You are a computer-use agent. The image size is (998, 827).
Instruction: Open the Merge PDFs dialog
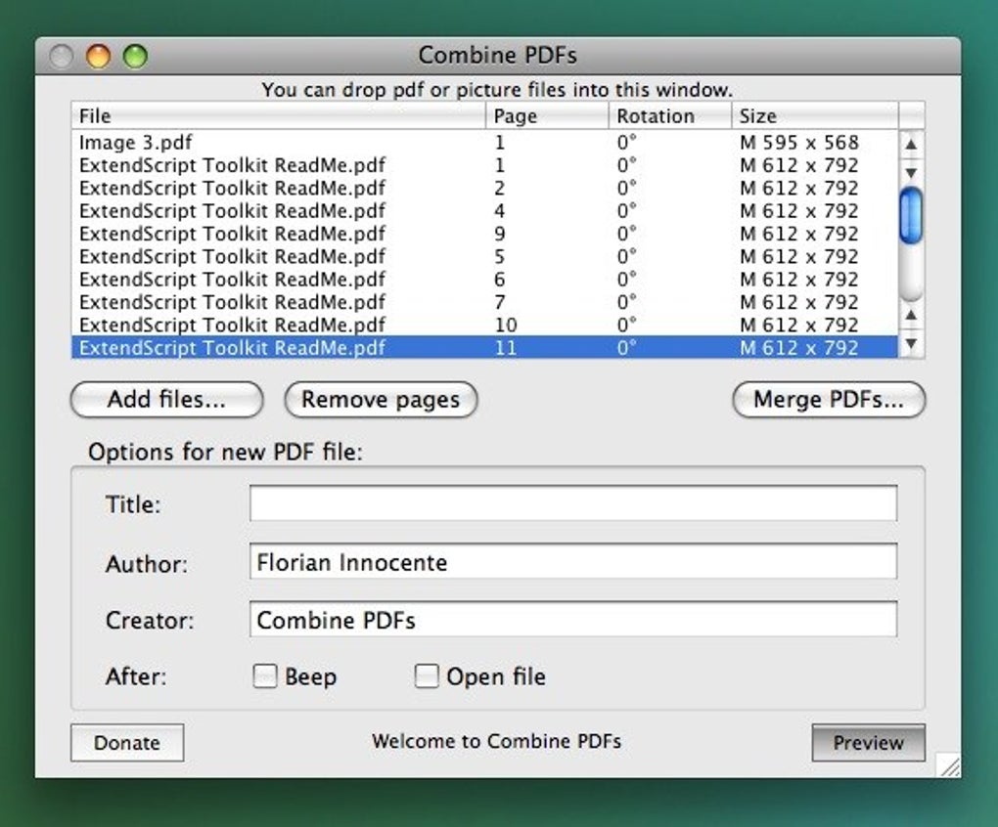click(x=828, y=399)
